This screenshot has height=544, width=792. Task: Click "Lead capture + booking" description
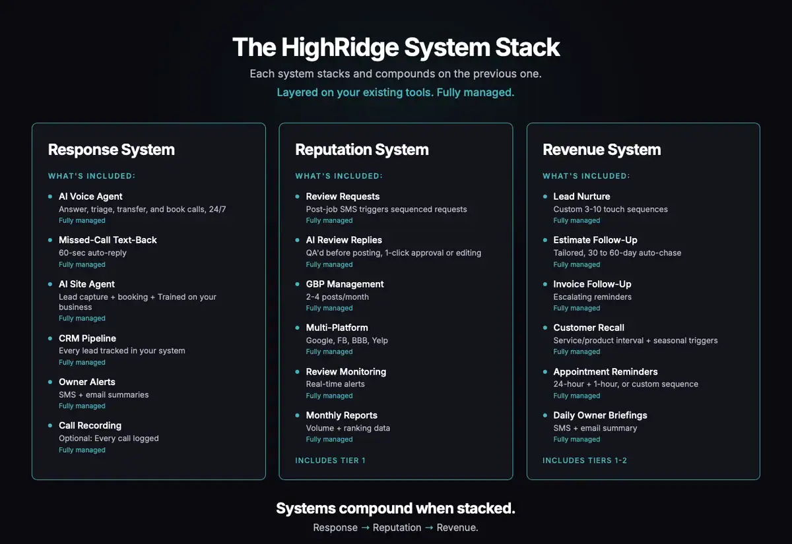(137, 301)
